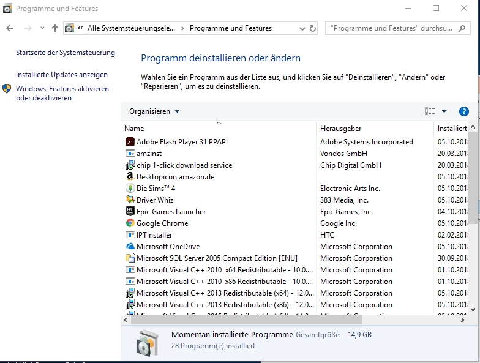Click the Programme und Features breadcrumb
This screenshot has height=363, width=480.
[230, 28]
